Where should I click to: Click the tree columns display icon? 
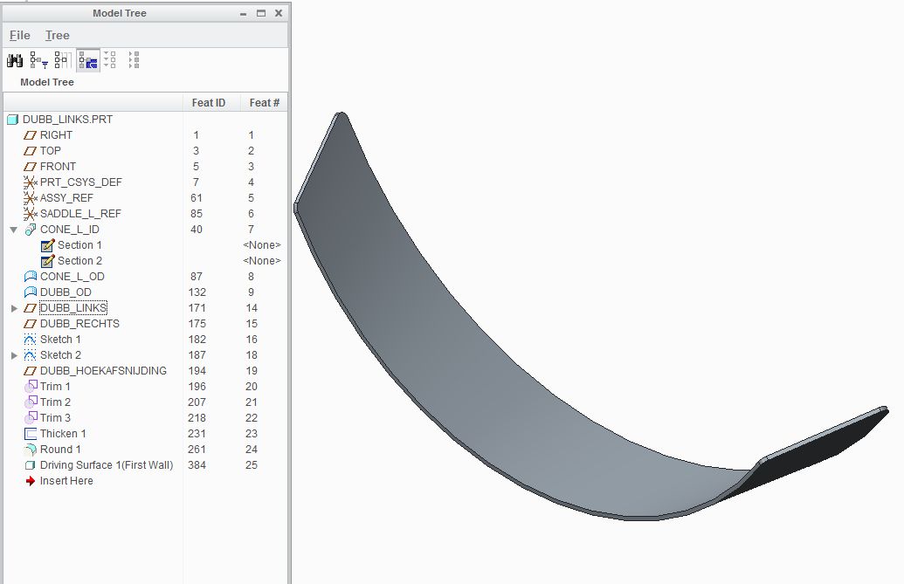tap(63, 60)
